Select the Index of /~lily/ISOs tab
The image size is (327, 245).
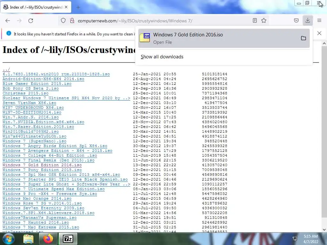click(36, 7)
